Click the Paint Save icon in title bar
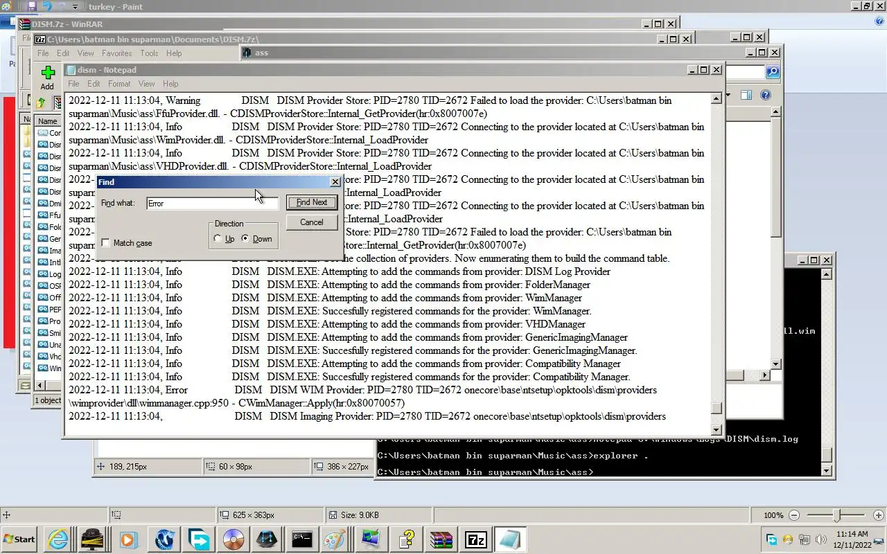This screenshot has height=554, width=887. pos(32,6)
